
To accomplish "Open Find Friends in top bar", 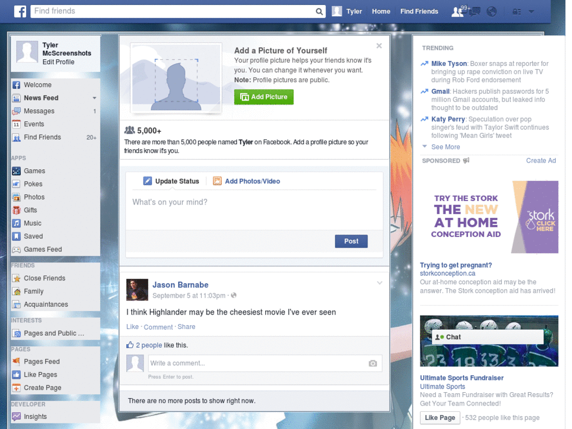I will [419, 11].
